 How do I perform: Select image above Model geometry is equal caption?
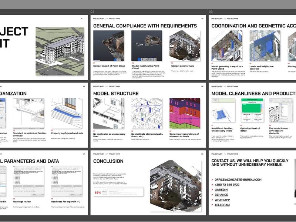click(227, 46)
